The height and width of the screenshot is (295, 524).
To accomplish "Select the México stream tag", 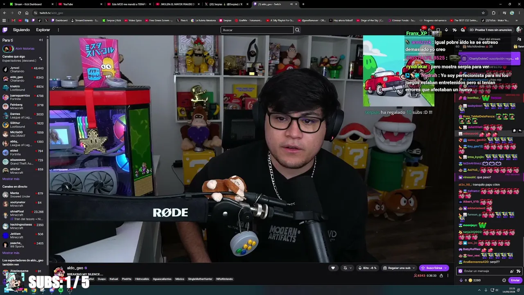I will pos(180,279).
